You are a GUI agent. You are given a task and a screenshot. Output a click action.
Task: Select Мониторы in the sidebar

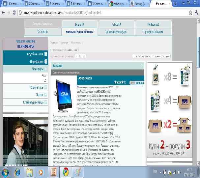click(38, 69)
